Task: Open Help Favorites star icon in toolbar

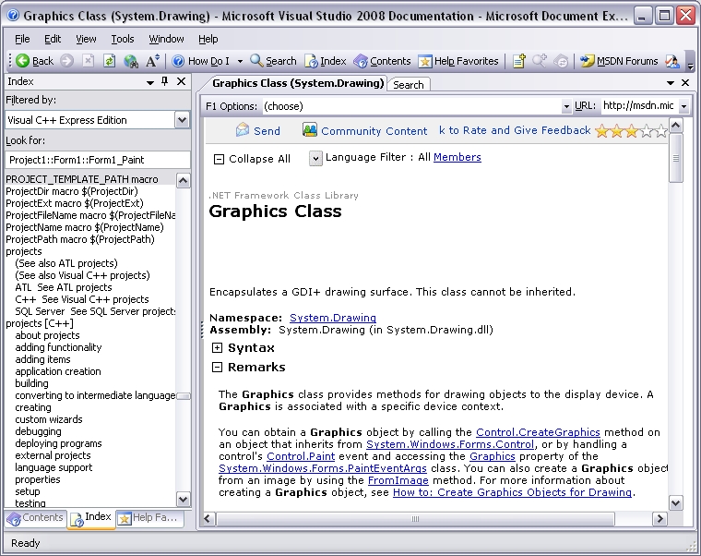Action: (x=424, y=61)
